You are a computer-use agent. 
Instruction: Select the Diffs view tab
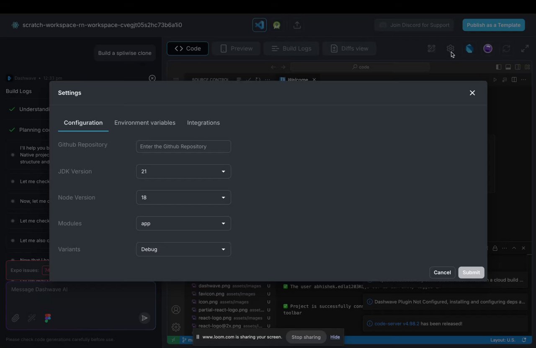click(x=349, y=49)
